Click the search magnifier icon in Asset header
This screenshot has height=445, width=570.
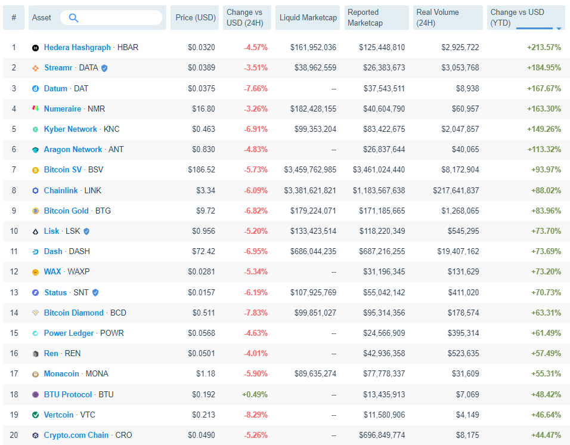coord(73,18)
